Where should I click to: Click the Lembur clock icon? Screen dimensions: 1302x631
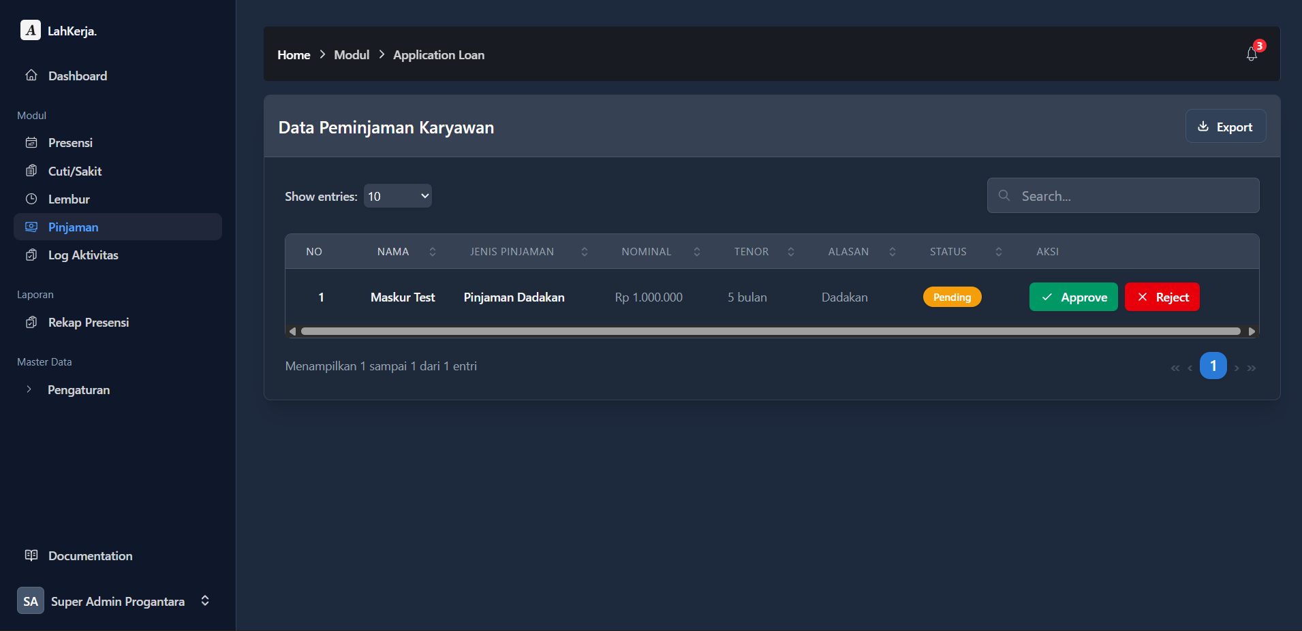[x=31, y=199]
